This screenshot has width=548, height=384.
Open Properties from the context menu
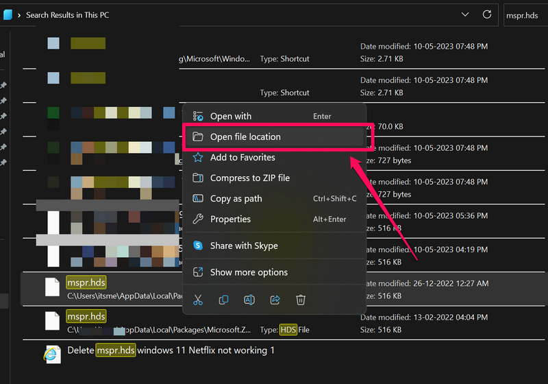pyautogui.click(x=230, y=219)
